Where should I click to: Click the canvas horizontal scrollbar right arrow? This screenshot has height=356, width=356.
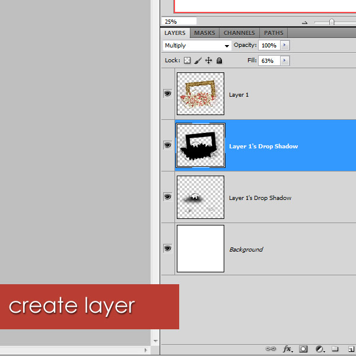[x=146, y=350]
